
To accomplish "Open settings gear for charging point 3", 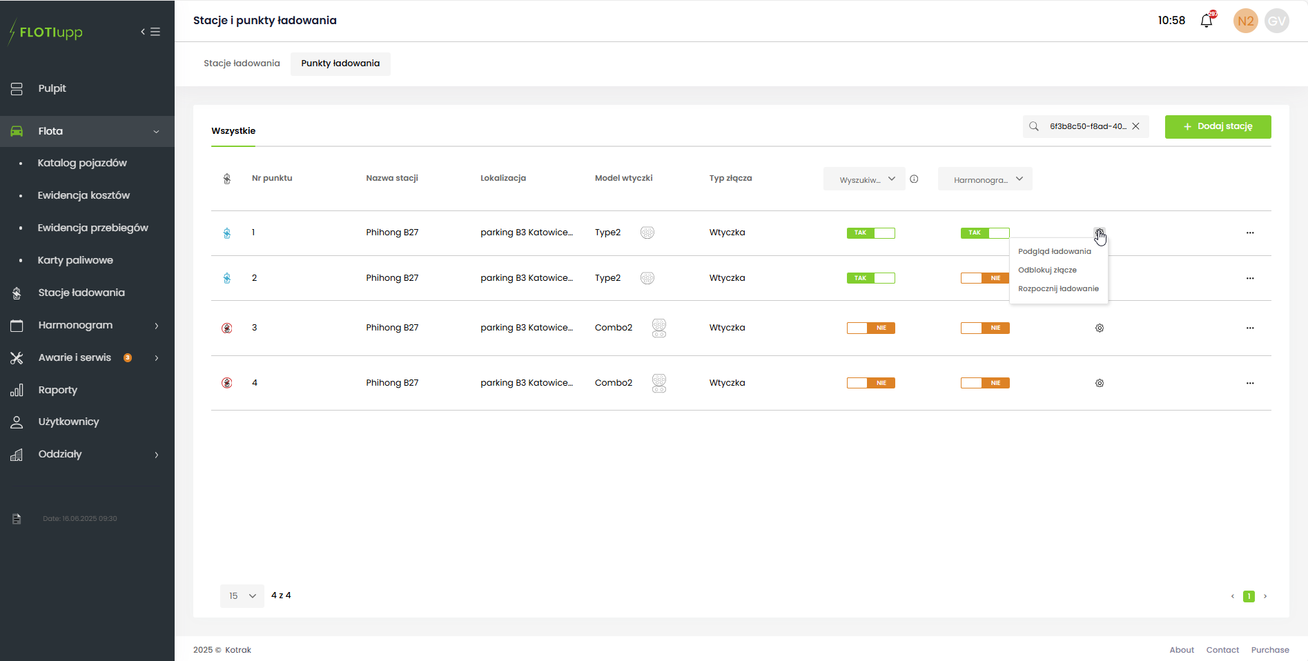I will (1100, 328).
